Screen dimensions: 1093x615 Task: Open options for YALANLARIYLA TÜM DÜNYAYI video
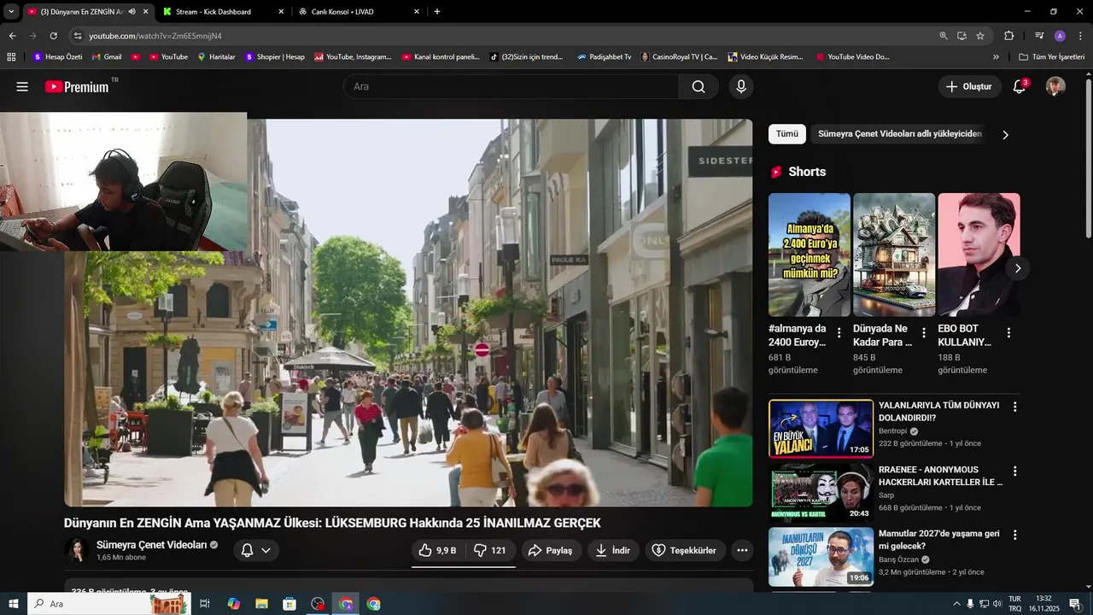point(1015,407)
